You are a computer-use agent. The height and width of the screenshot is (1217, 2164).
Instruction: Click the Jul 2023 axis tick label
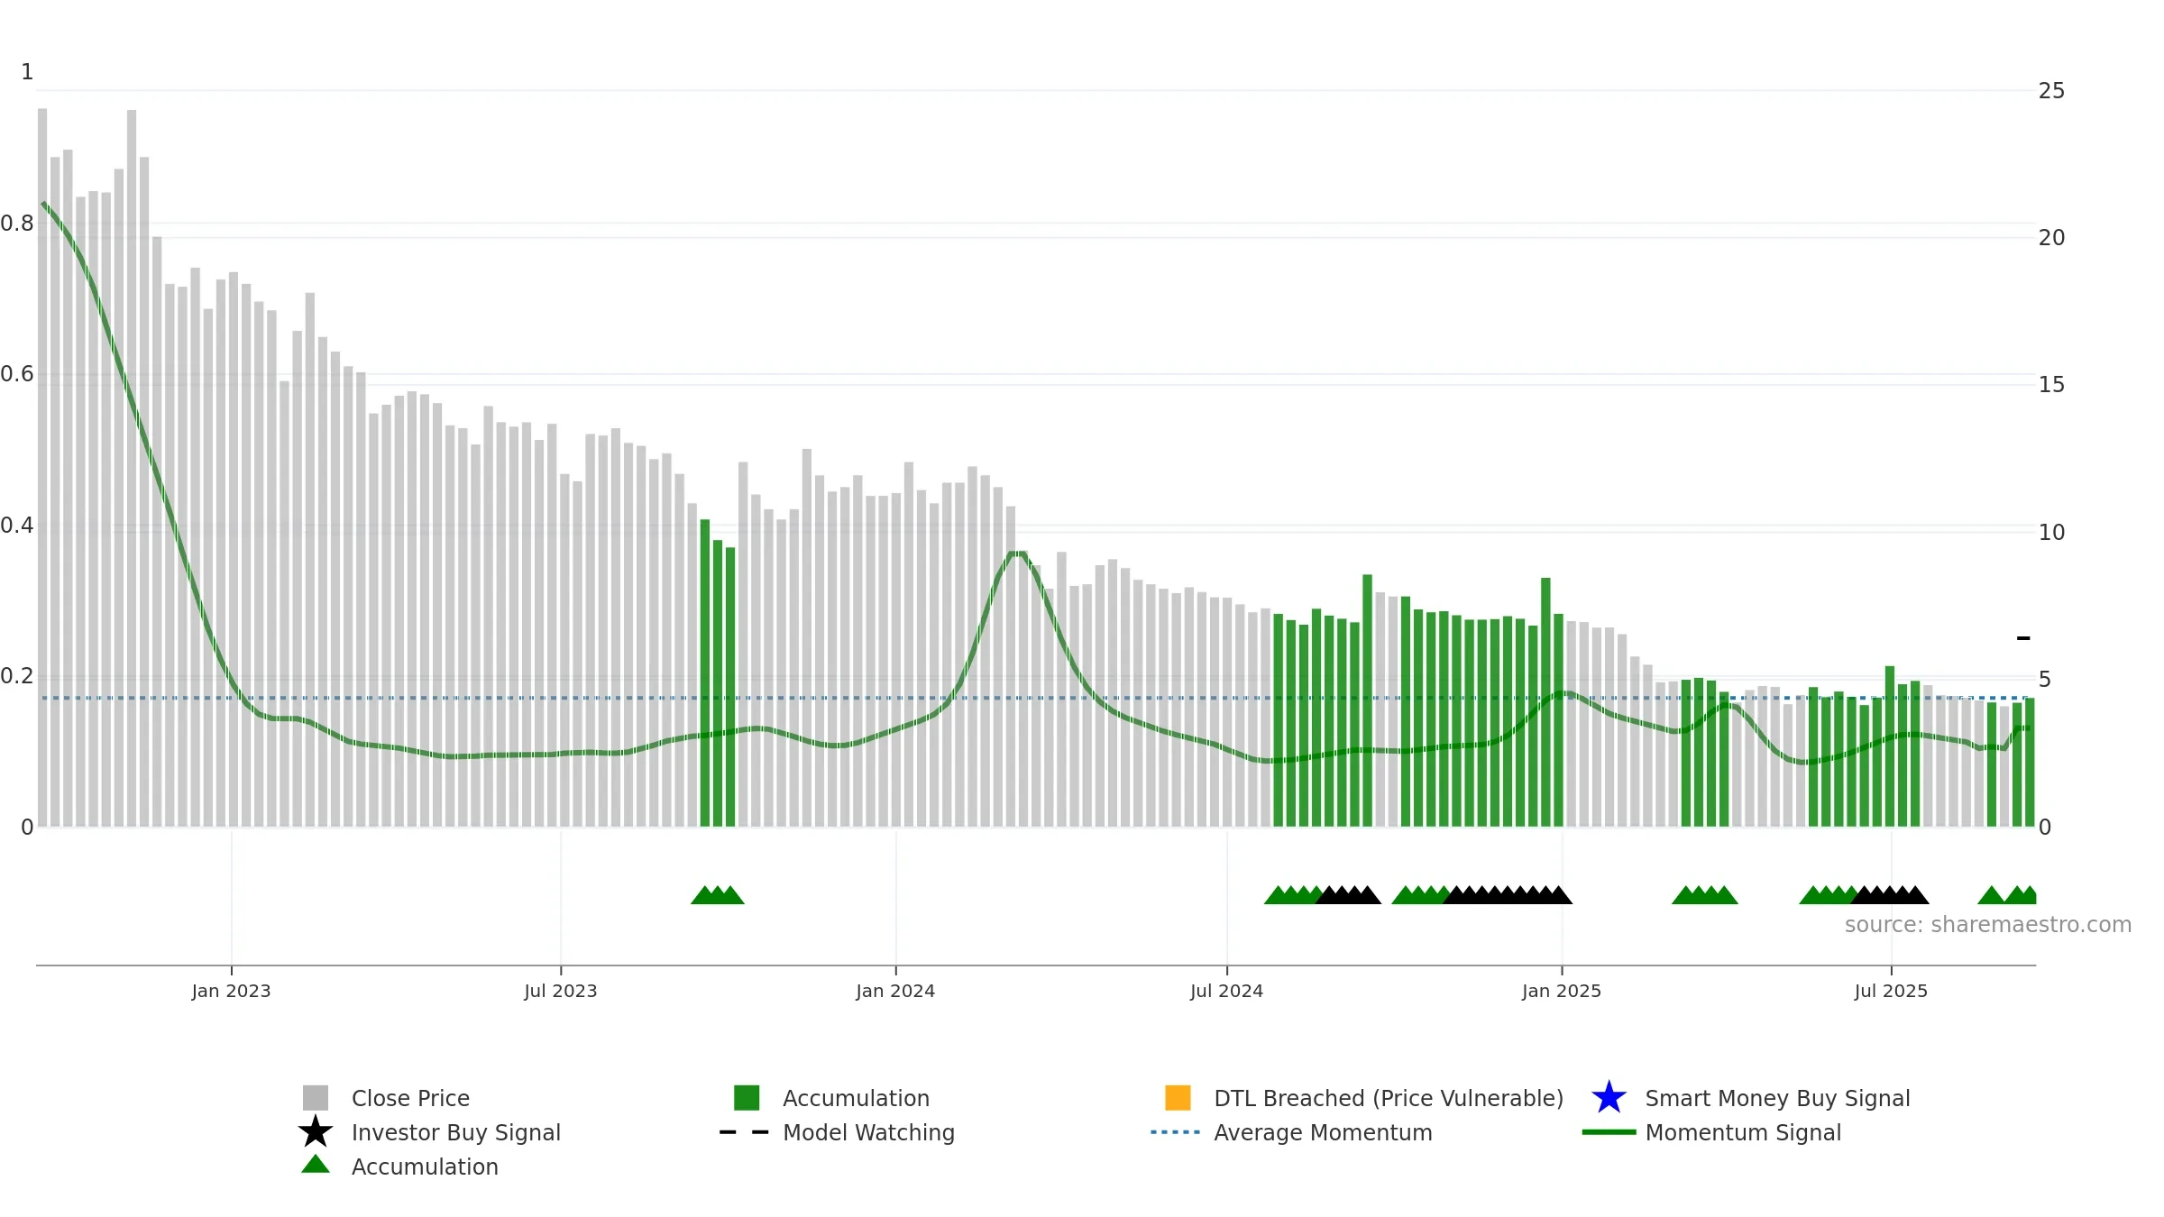561,992
